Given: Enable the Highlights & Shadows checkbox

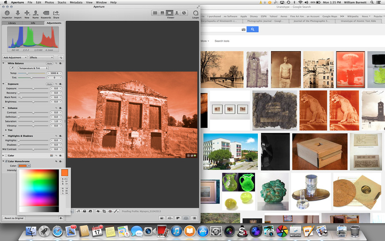Looking at the screenshot, I should click(x=6, y=136).
